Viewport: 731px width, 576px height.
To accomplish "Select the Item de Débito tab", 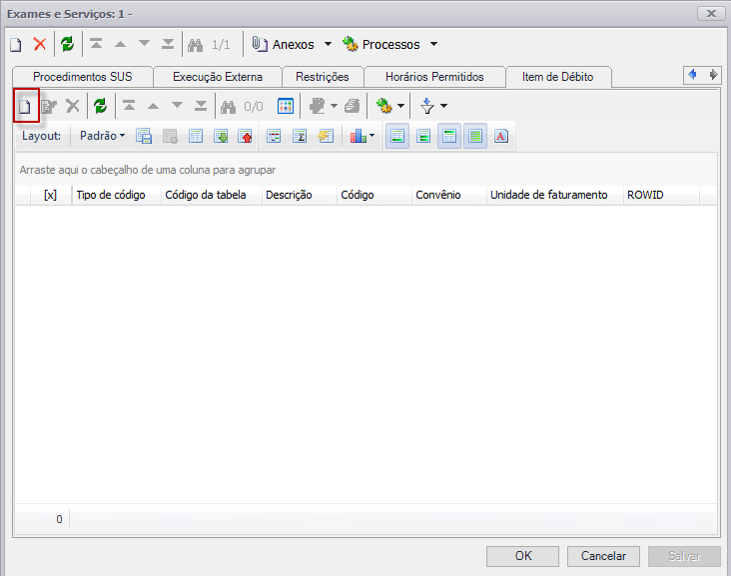I will [x=557, y=77].
